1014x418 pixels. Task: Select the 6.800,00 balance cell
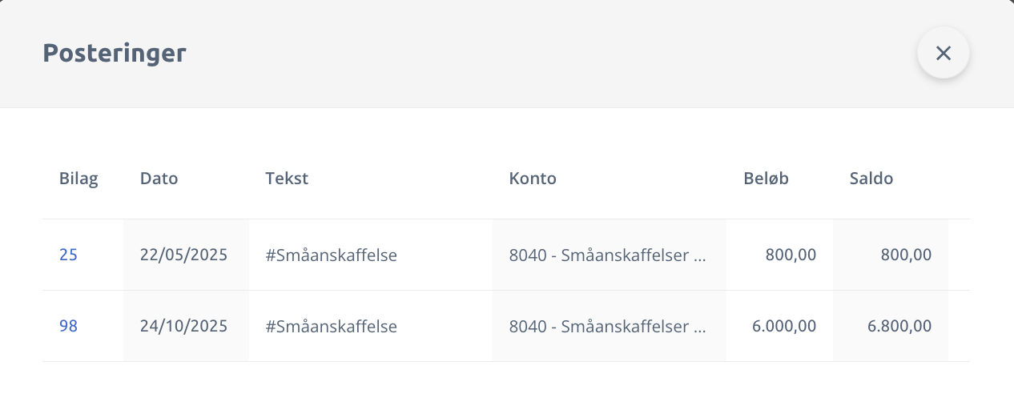click(x=899, y=327)
